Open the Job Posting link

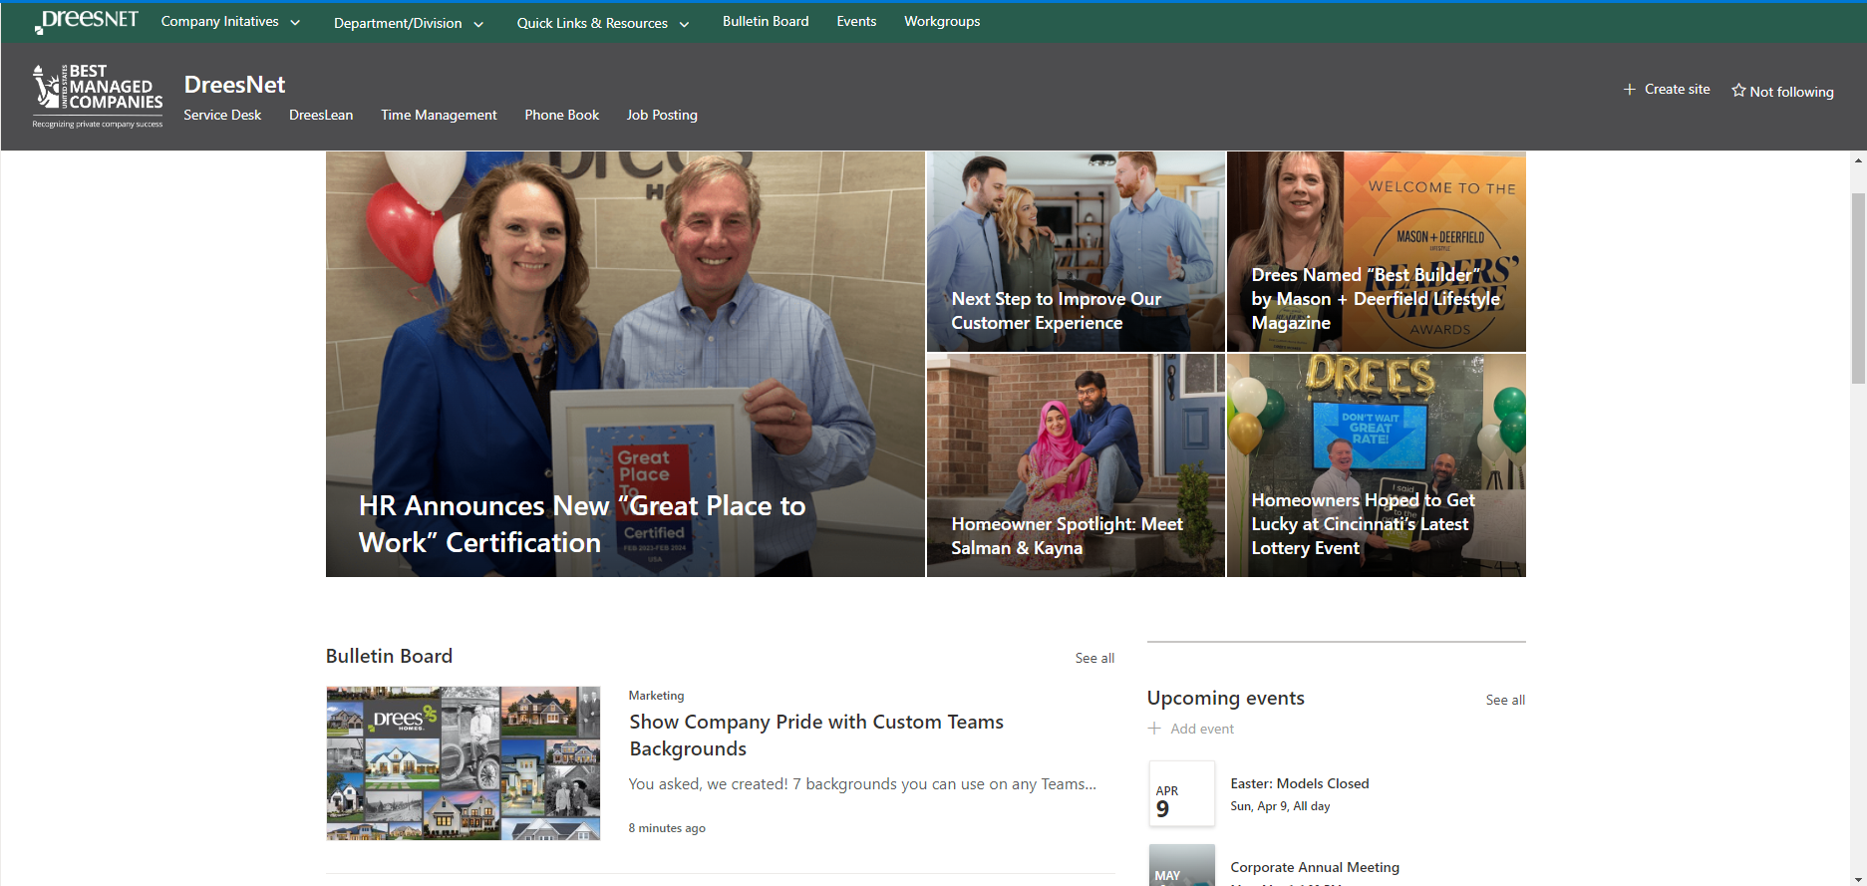point(662,115)
